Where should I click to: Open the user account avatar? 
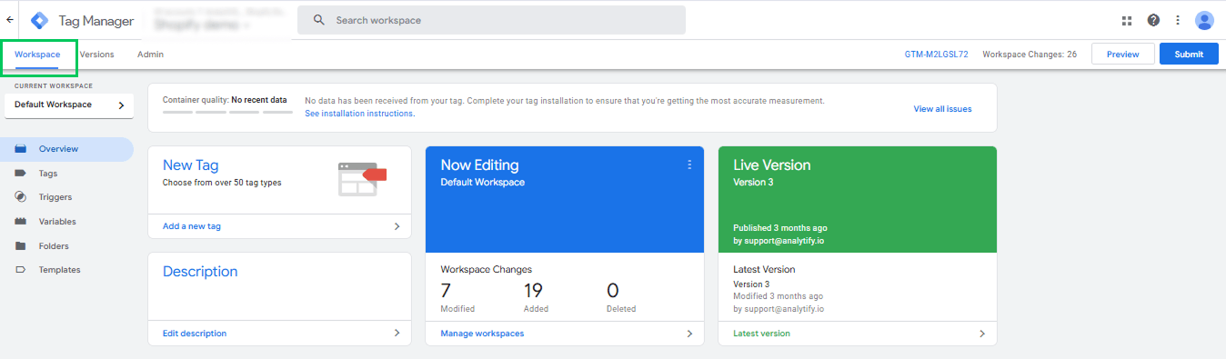[x=1204, y=20]
